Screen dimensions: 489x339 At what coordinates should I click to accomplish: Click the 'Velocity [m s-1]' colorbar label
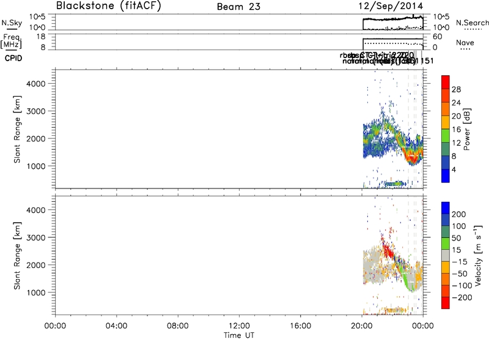click(478, 255)
